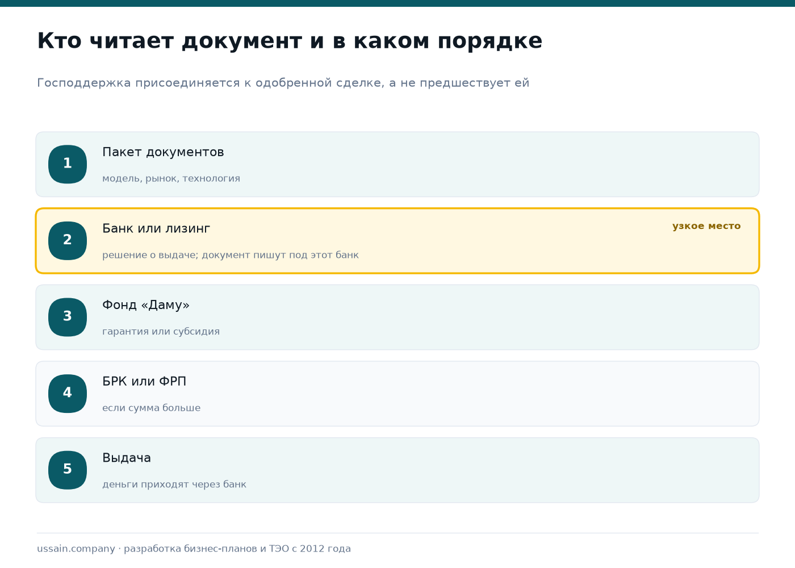
Task: Click the subtitle starting with «Господдержка присоединяется»
Action: [x=283, y=83]
